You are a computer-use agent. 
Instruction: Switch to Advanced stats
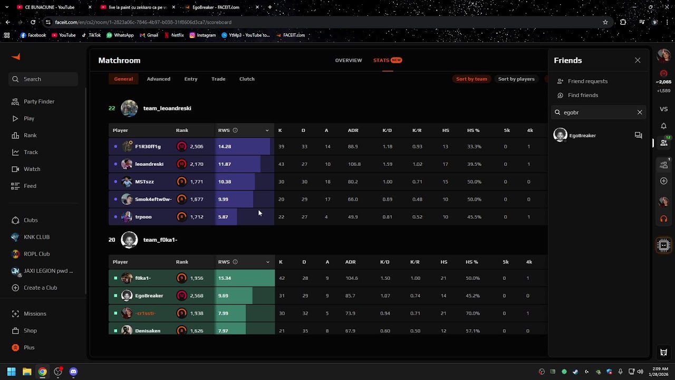tap(158, 79)
